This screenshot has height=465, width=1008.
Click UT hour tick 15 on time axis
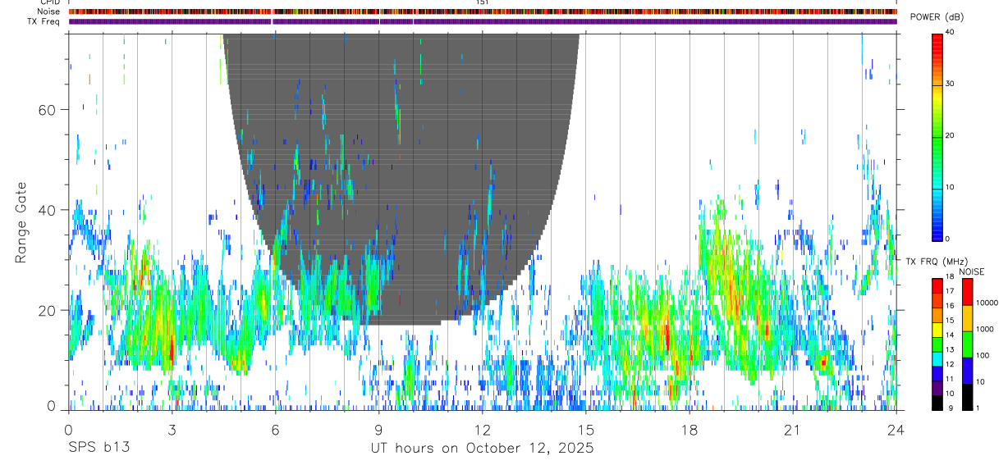coord(586,429)
